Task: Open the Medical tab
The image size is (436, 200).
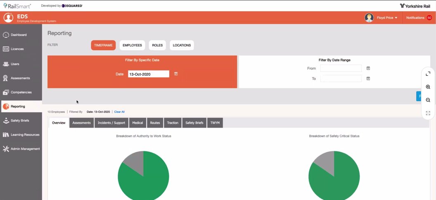Action: [x=137, y=123]
